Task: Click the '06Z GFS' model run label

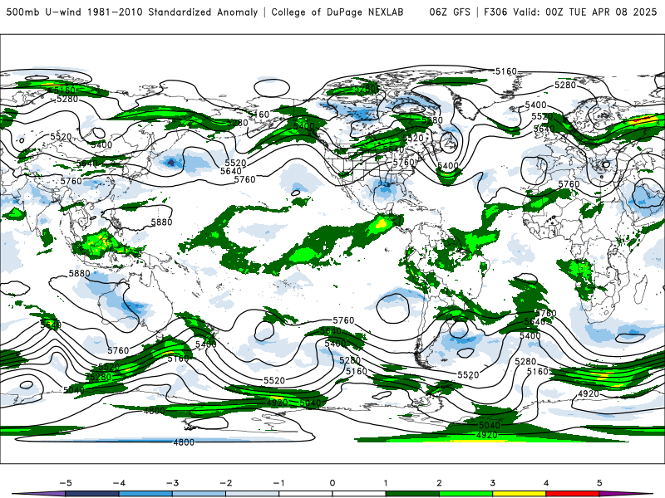Action: (450, 12)
